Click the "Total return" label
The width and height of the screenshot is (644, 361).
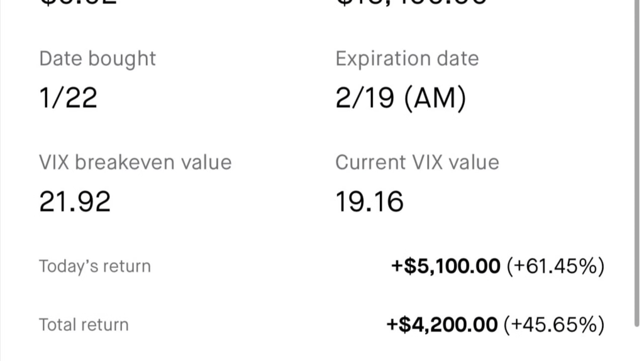coord(84,325)
